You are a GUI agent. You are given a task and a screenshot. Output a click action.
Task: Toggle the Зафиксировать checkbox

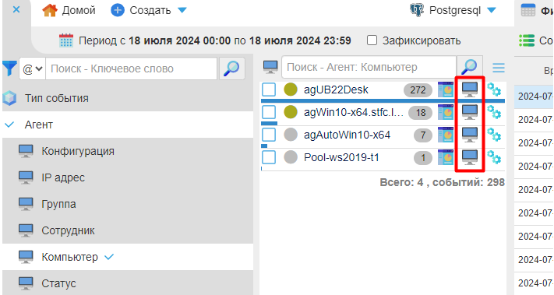pyautogui.click(x=372, y=40)
